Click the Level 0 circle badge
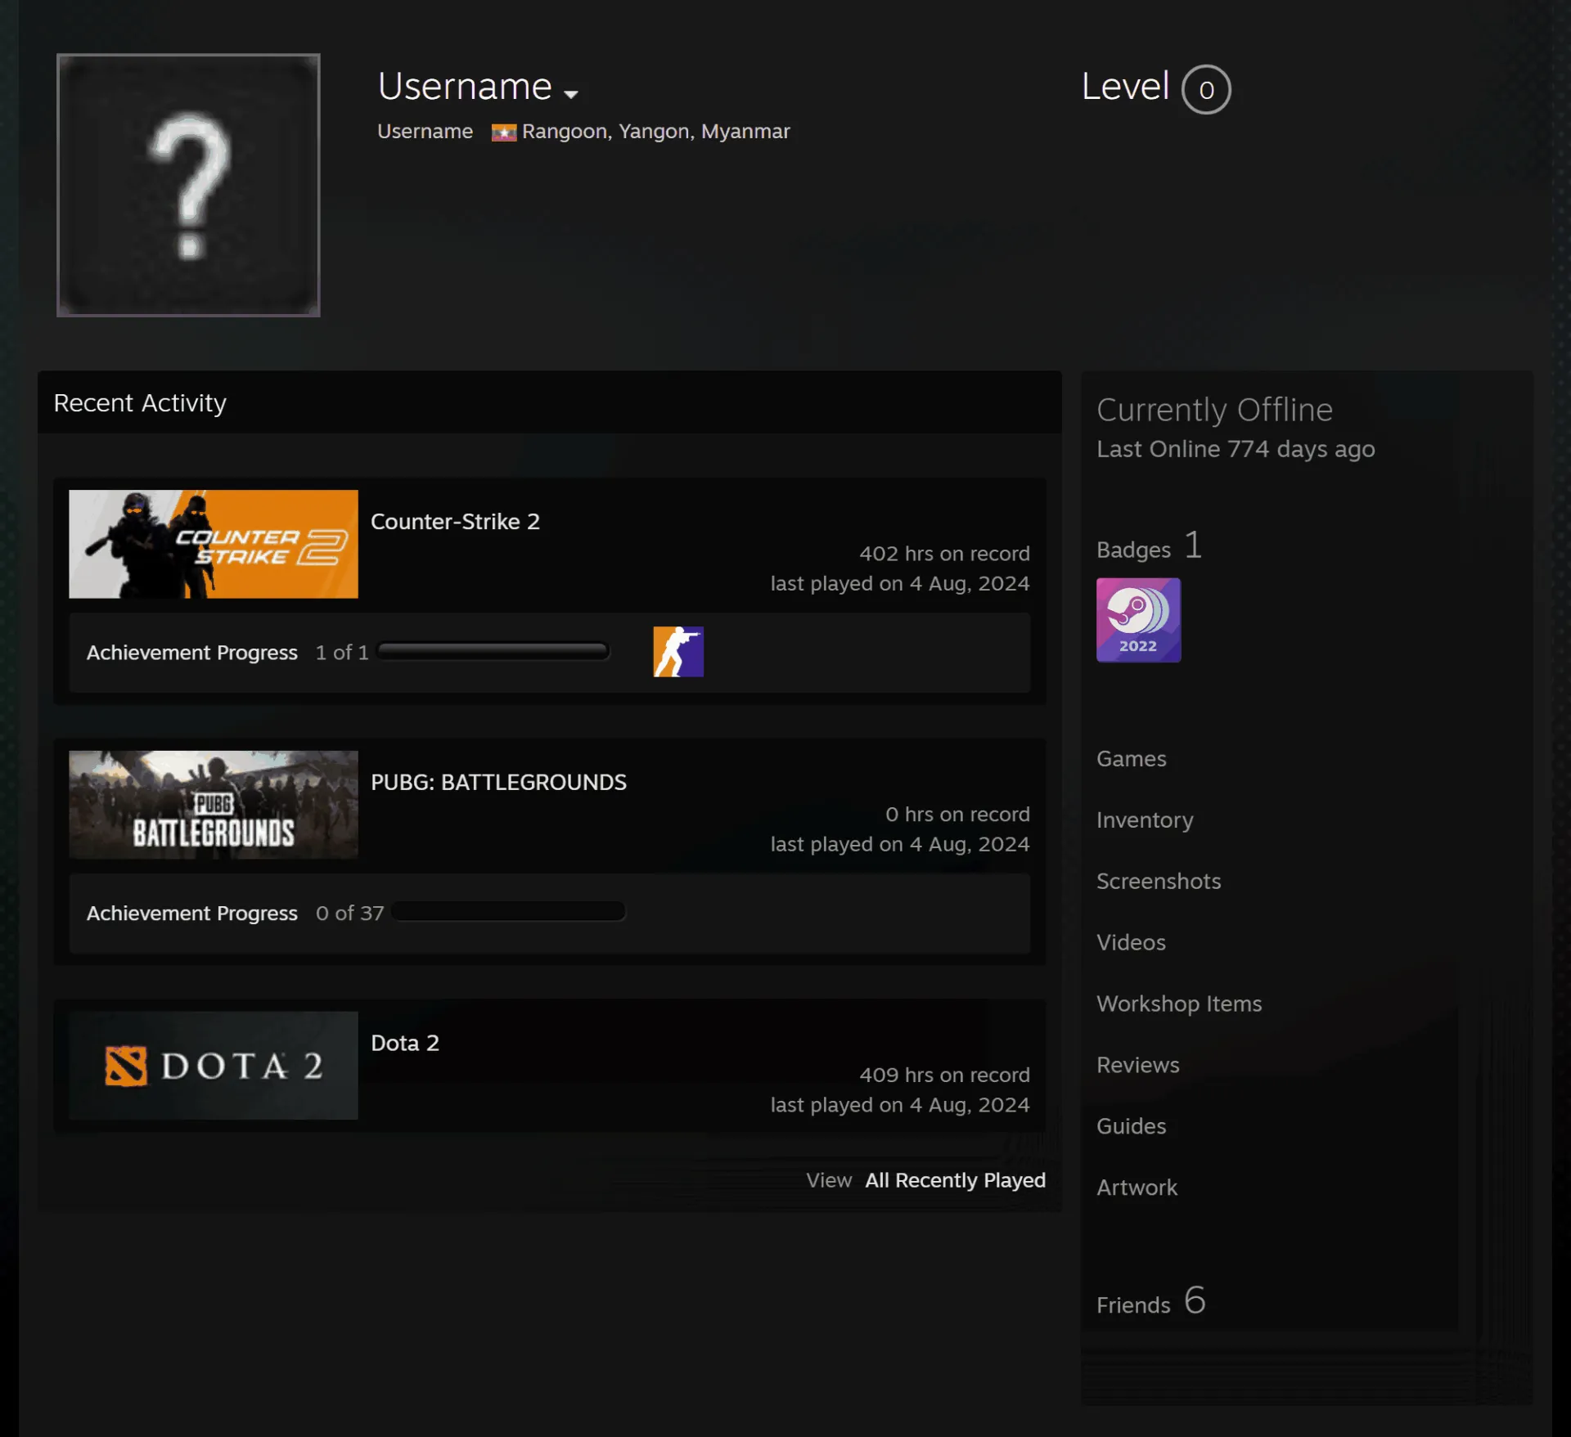Viewport: 1571px width, 1437px height. click(1206, 89)
